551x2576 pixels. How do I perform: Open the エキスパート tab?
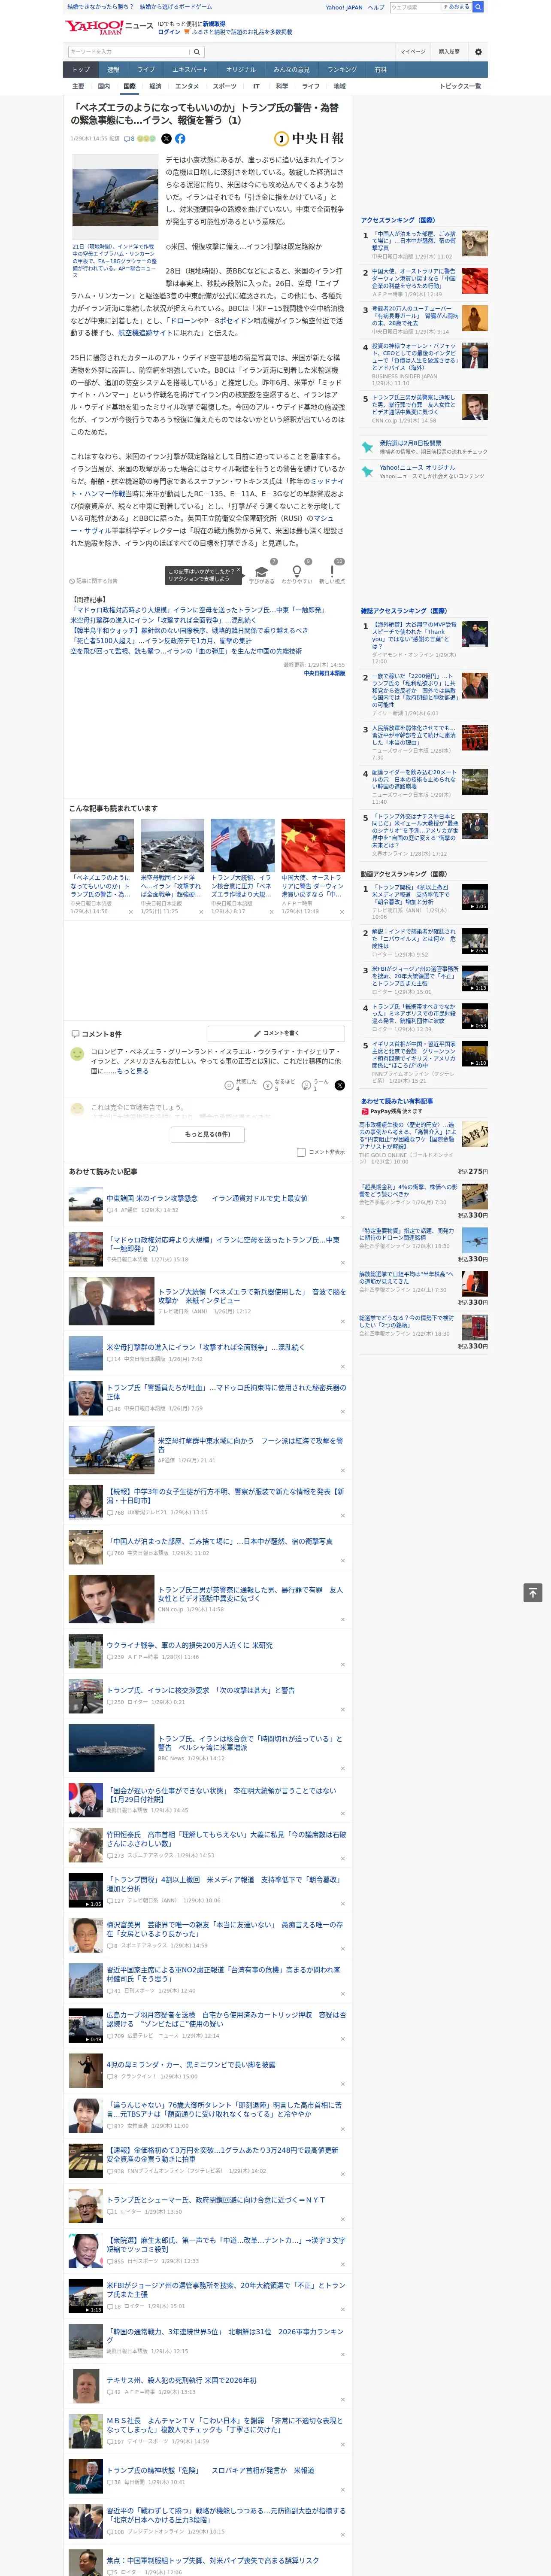click(190, 69)
